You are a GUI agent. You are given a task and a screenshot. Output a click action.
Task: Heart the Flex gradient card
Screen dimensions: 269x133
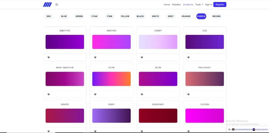[188, 57]
